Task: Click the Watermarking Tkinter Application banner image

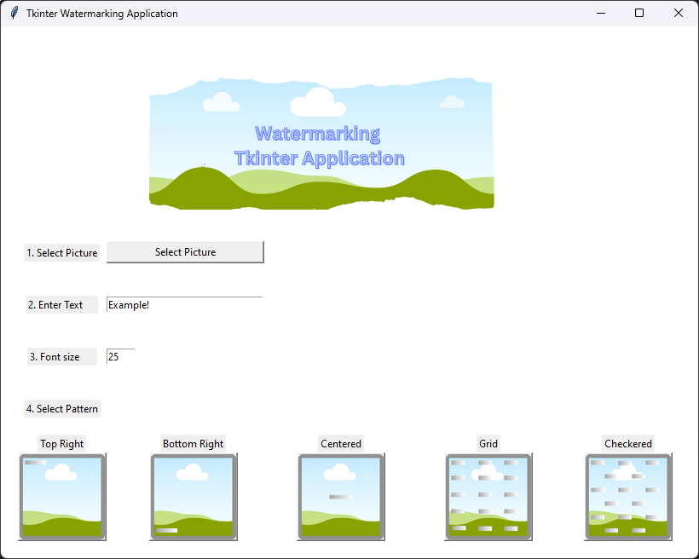Action: click(321, 143)
